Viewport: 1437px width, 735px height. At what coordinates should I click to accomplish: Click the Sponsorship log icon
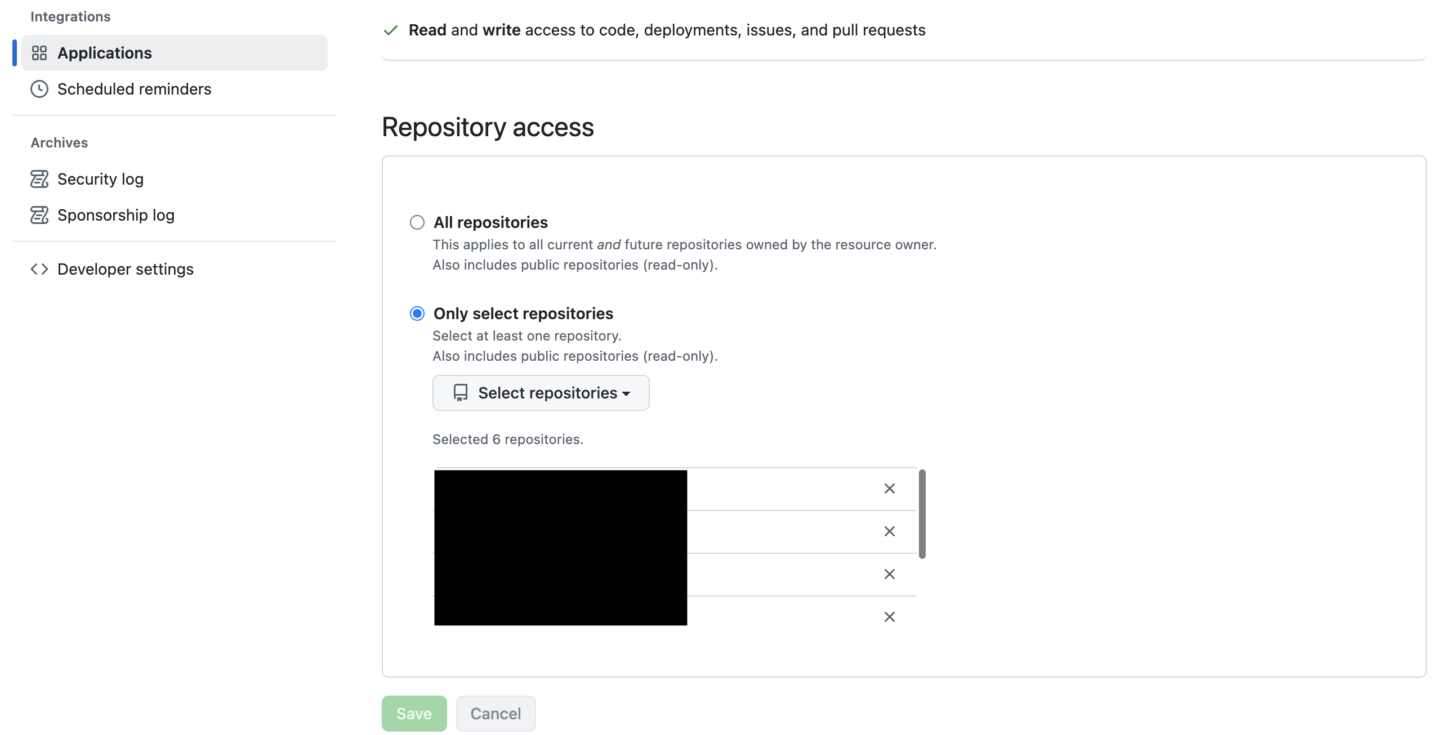[39, 215]
